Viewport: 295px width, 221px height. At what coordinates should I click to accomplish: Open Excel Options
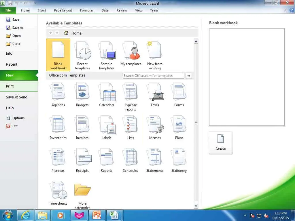[16, 118]
